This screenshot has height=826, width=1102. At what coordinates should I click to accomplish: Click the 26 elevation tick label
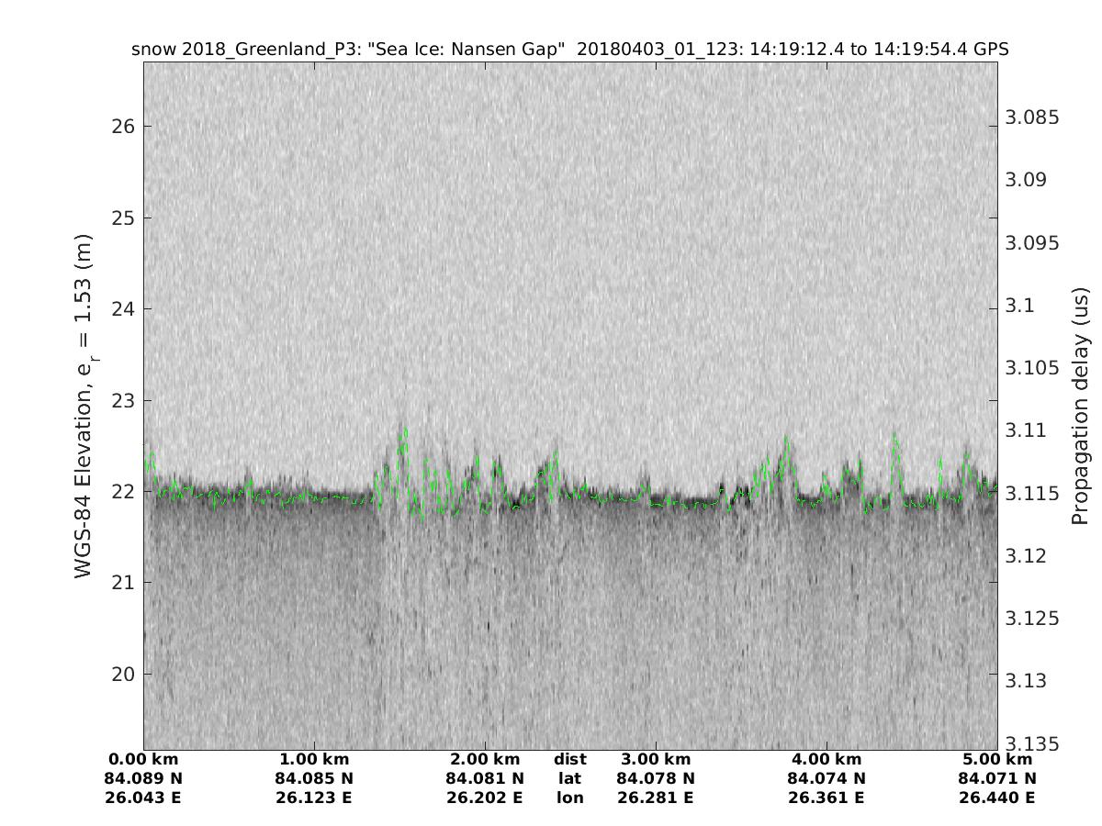(x=123, y=126)
